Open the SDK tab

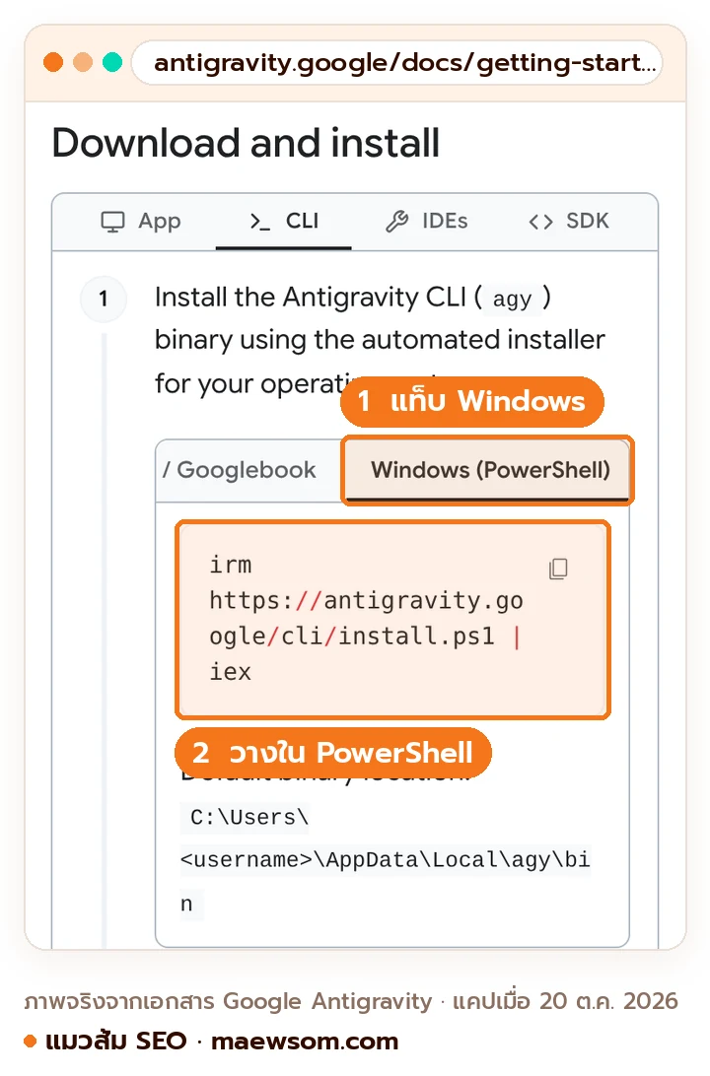coord(569,221)
